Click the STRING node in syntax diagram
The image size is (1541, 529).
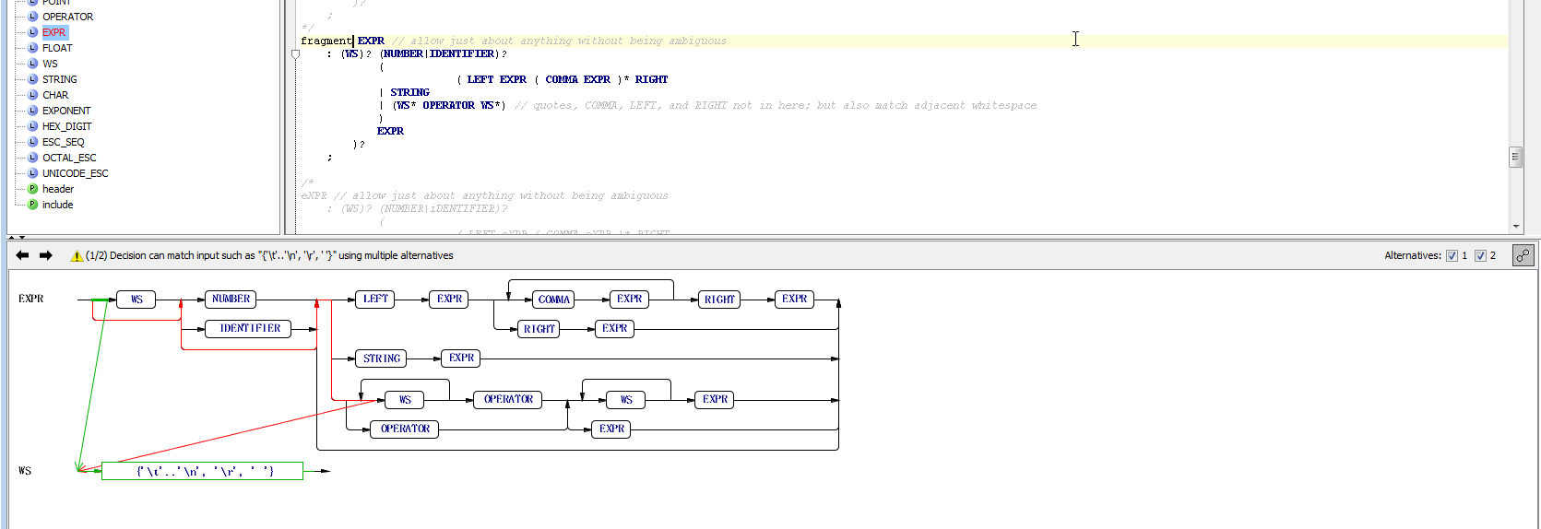tap(382, 359)
